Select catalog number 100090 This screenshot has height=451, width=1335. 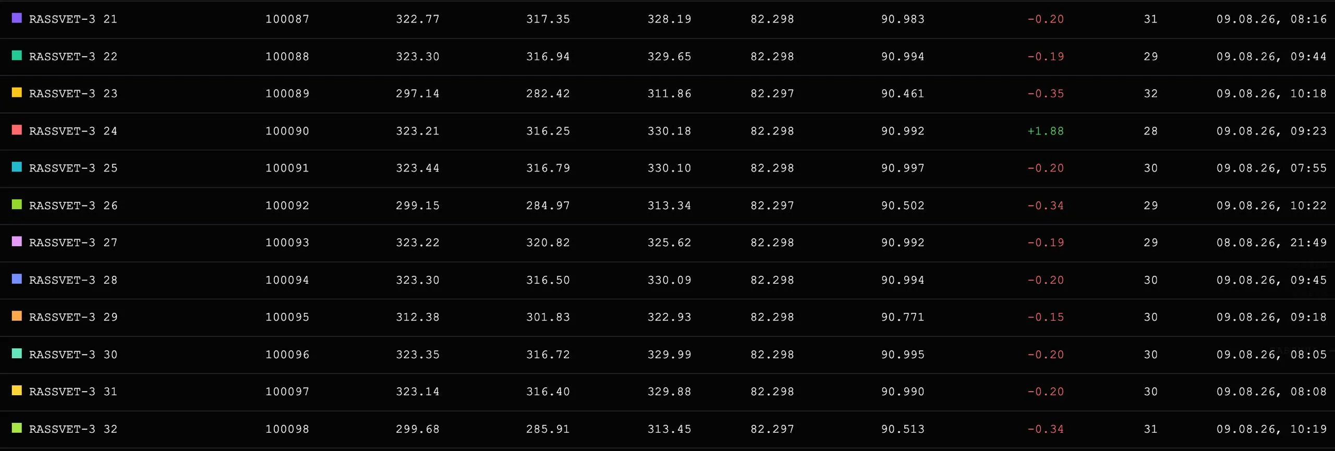click(287, 131)
